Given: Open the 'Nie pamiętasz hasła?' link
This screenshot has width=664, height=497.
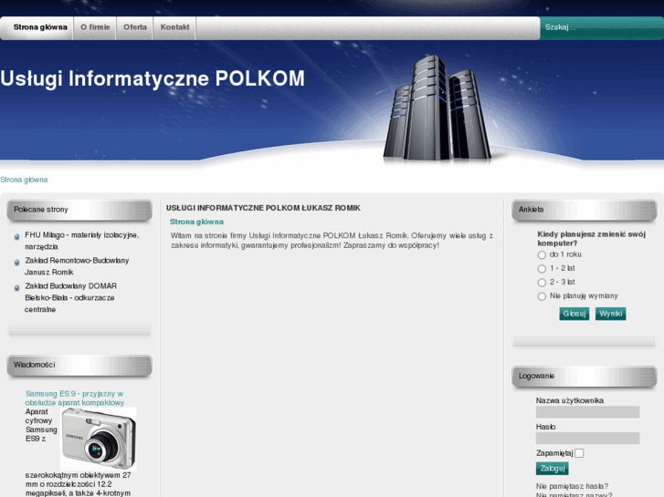Looking at the screenshot, I should click(x=572, y=486).
